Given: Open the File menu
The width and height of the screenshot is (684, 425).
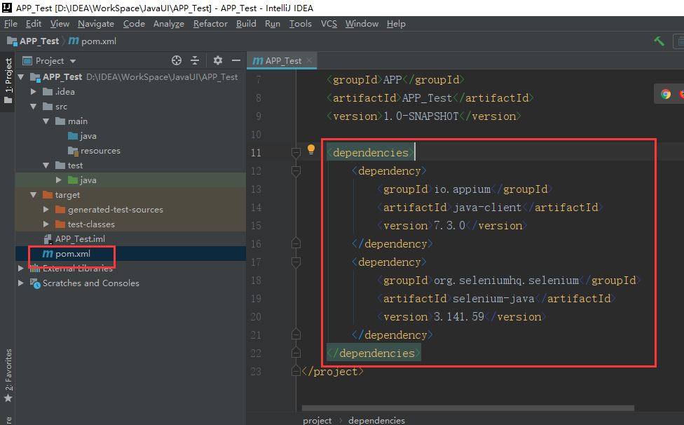Looking at the screenshot, I should [11, 24].
